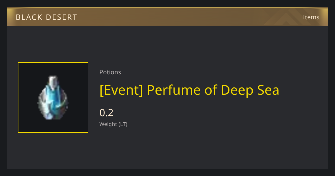Click the gold header banner center
Viewport: 335px width, 176px height.
coord(167,17)
